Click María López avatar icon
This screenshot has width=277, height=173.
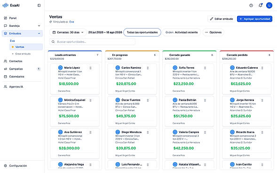(x=60, y=68)
